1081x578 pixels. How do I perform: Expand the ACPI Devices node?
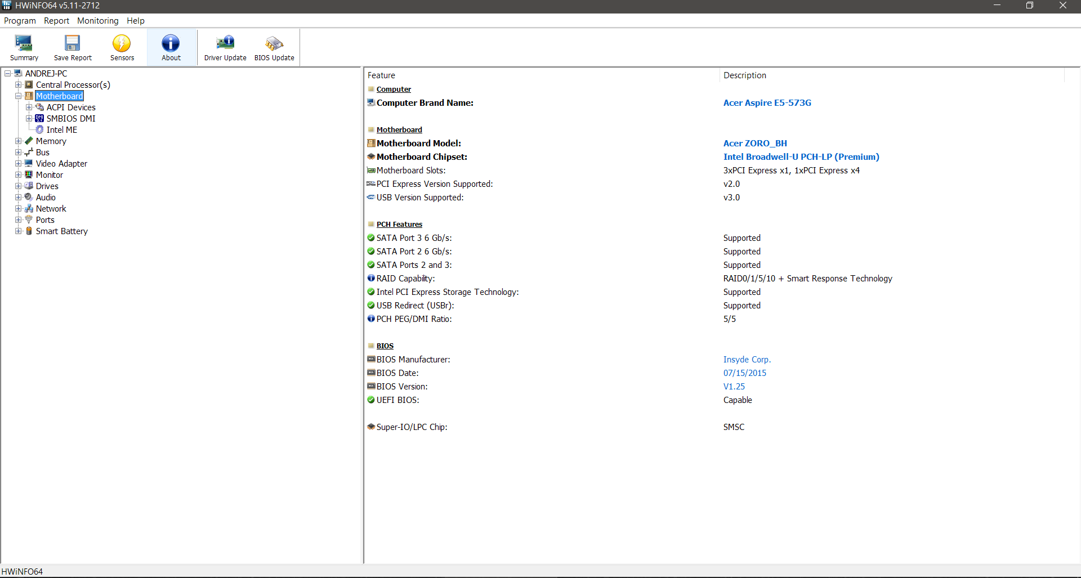(x=29, y=107)
